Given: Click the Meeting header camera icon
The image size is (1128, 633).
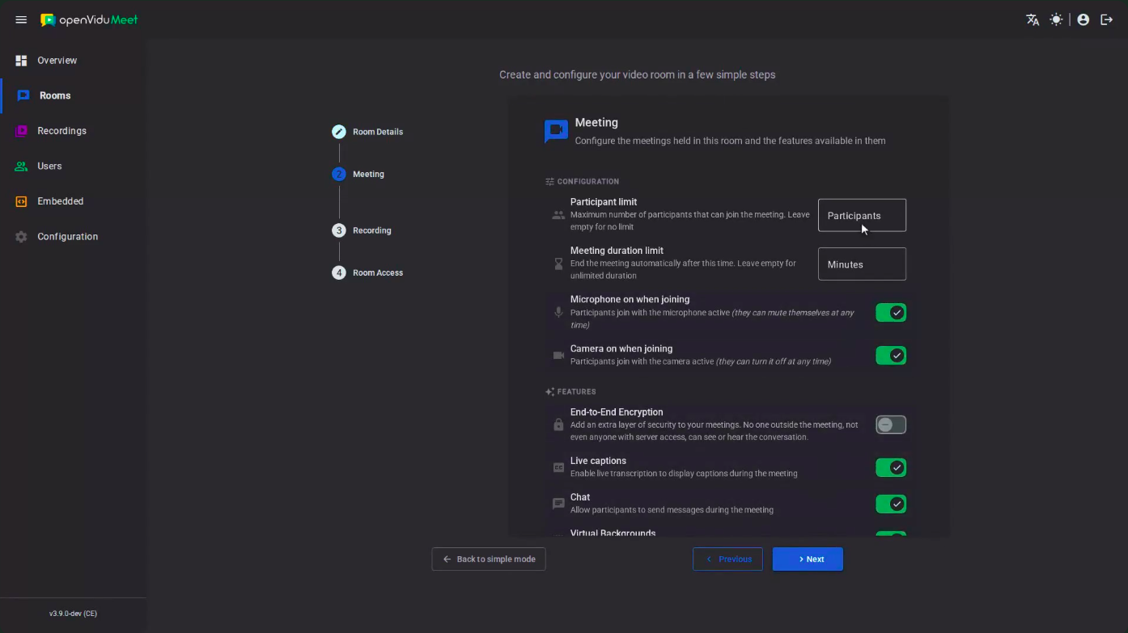Looking at the screenshot, I should pyautogui.click(x=556, y=130).
